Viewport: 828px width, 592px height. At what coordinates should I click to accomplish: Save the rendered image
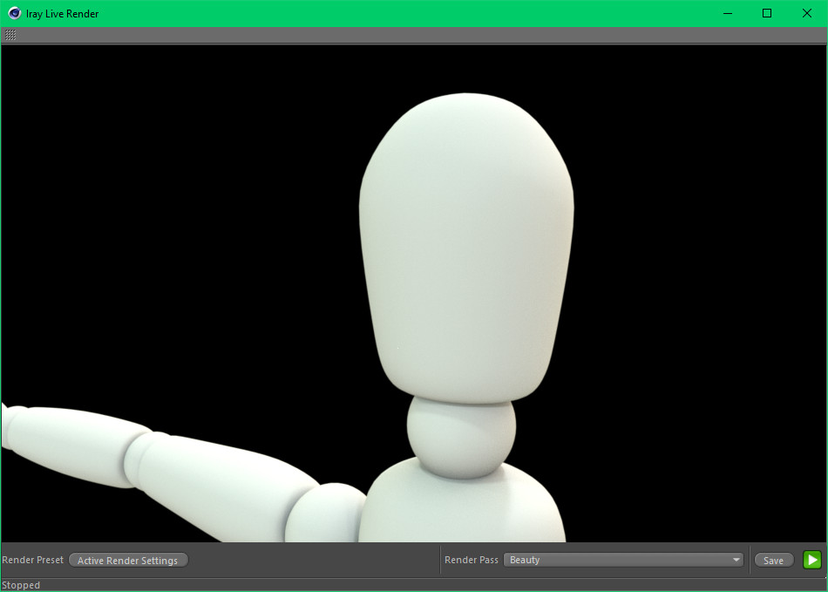click(x=774, y=561)
